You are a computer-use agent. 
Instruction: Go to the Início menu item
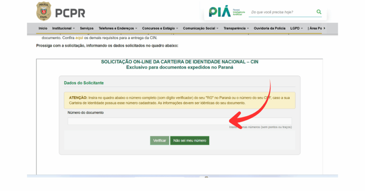[43, 28]
